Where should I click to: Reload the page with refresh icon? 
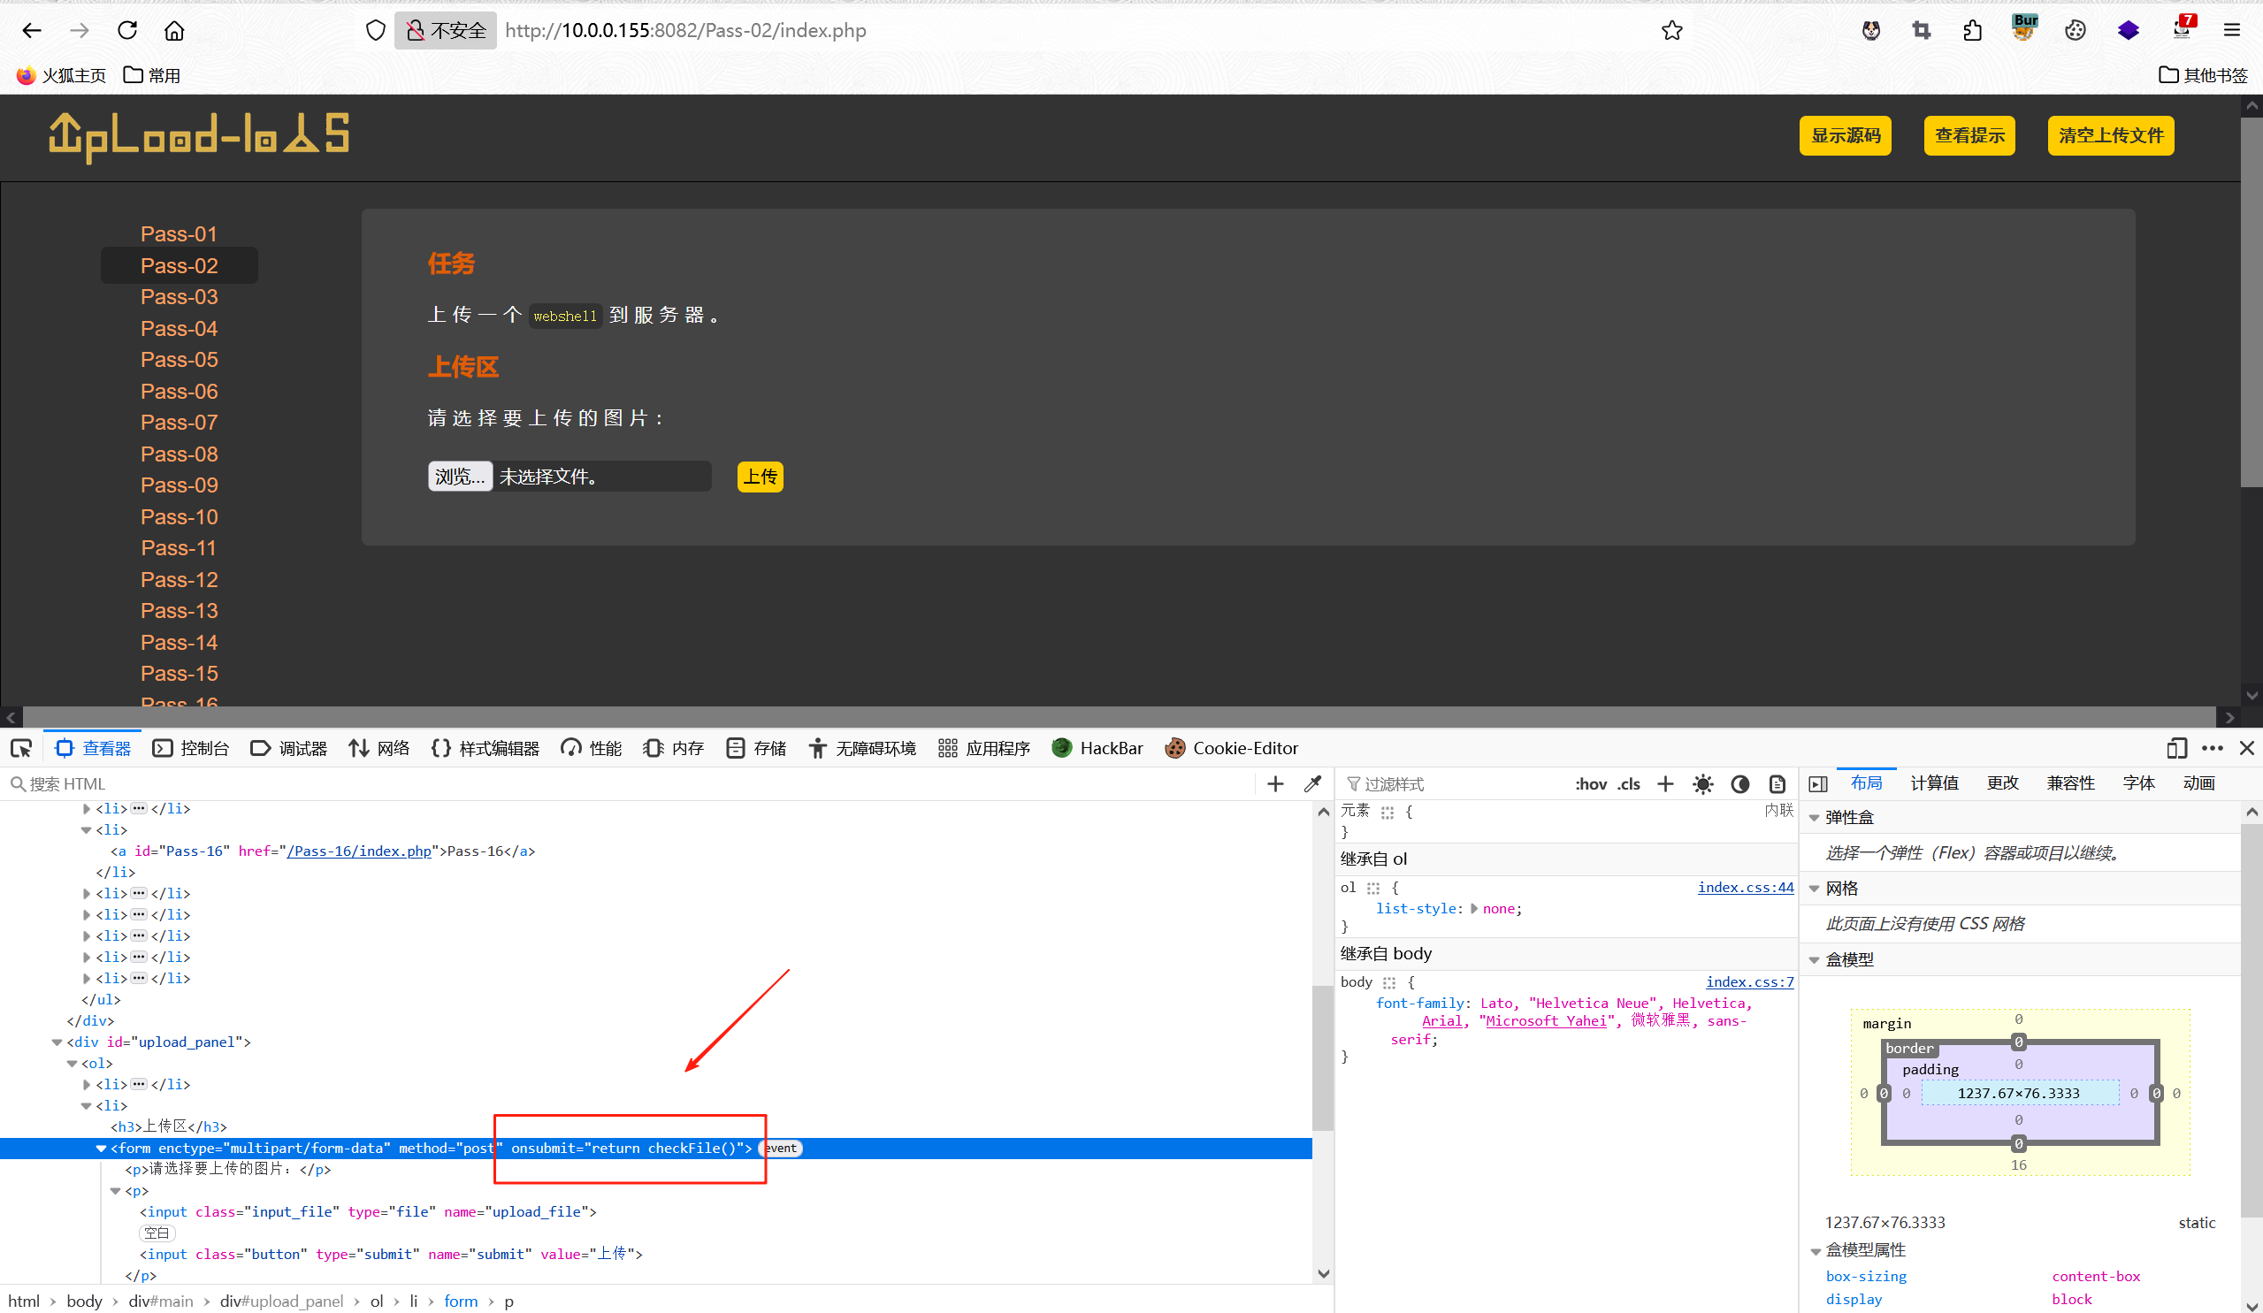point(127,31)
